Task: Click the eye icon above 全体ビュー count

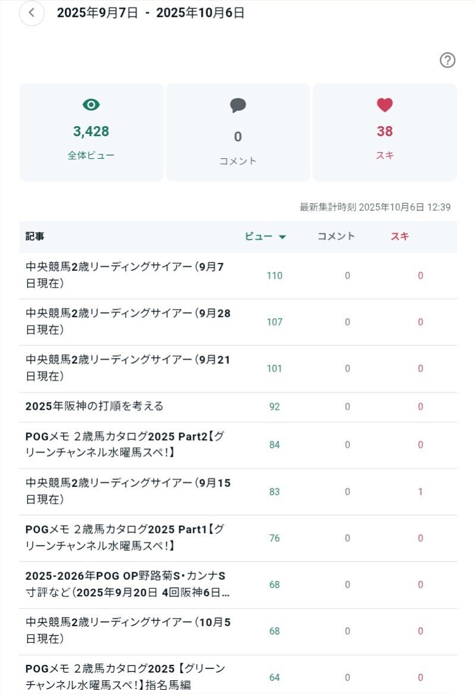Action: [x=91, y=105]
